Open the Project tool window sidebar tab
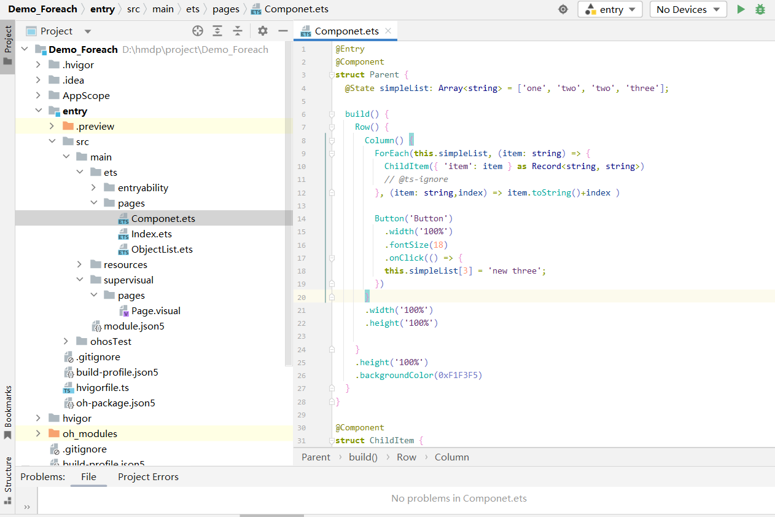The image size is (775, 517). (x=7, y=46)
